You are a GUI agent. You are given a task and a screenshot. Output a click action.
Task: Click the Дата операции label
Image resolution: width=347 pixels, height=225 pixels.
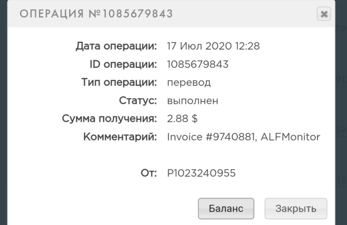tap(116, 46)
